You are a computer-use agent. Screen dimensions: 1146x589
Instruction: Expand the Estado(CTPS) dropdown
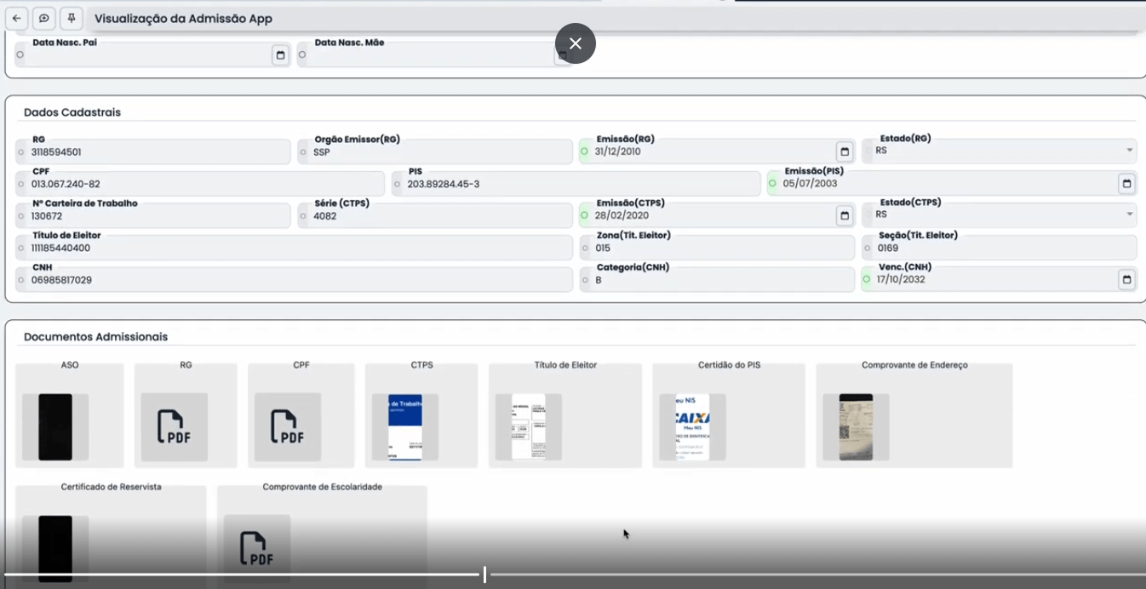tap(1129, 214)
